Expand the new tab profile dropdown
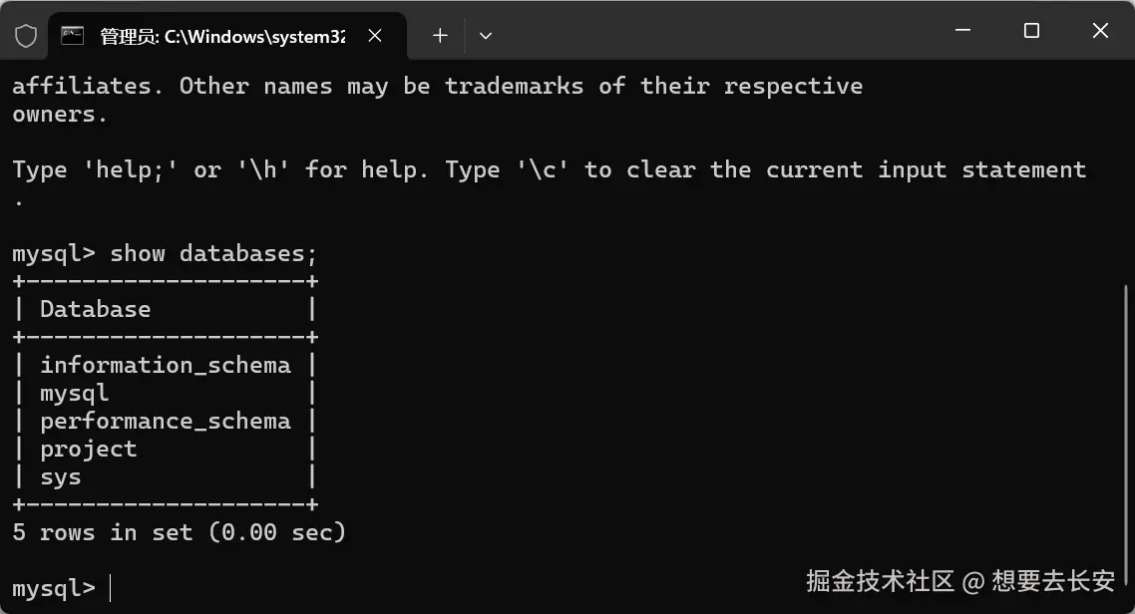 (x=486, y=36)
